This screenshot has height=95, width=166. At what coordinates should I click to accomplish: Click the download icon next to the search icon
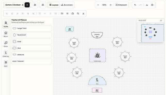tap(83, 13)
